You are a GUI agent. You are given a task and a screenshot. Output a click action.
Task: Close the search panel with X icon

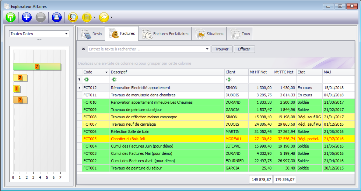click(x=83, y=49)
